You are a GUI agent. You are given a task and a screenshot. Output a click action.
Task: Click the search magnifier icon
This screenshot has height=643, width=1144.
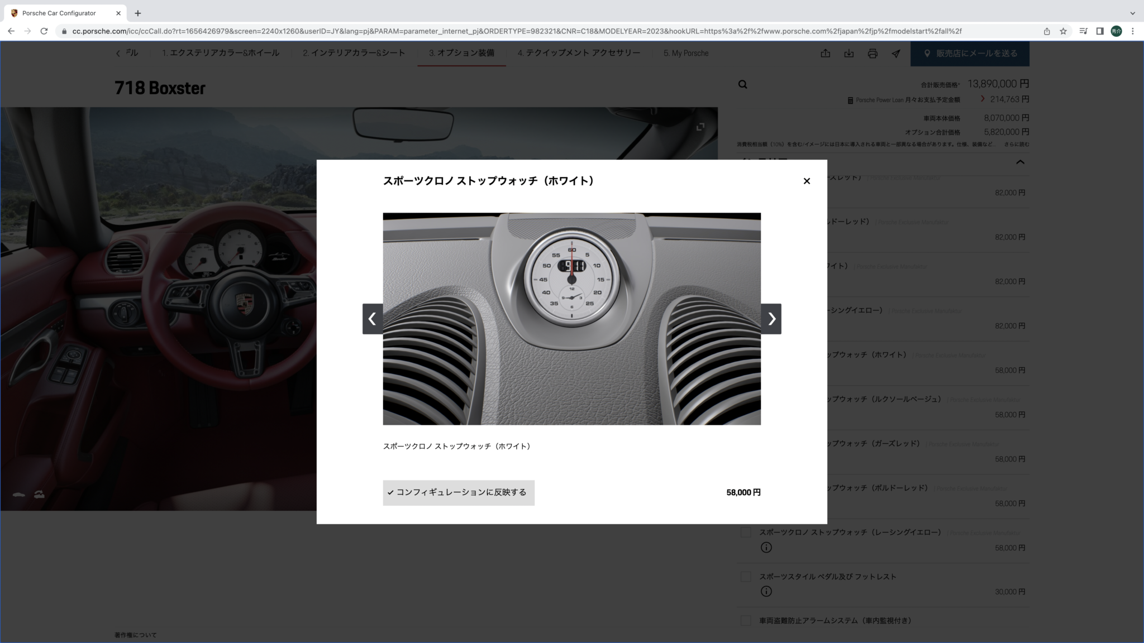coord(742,85)
